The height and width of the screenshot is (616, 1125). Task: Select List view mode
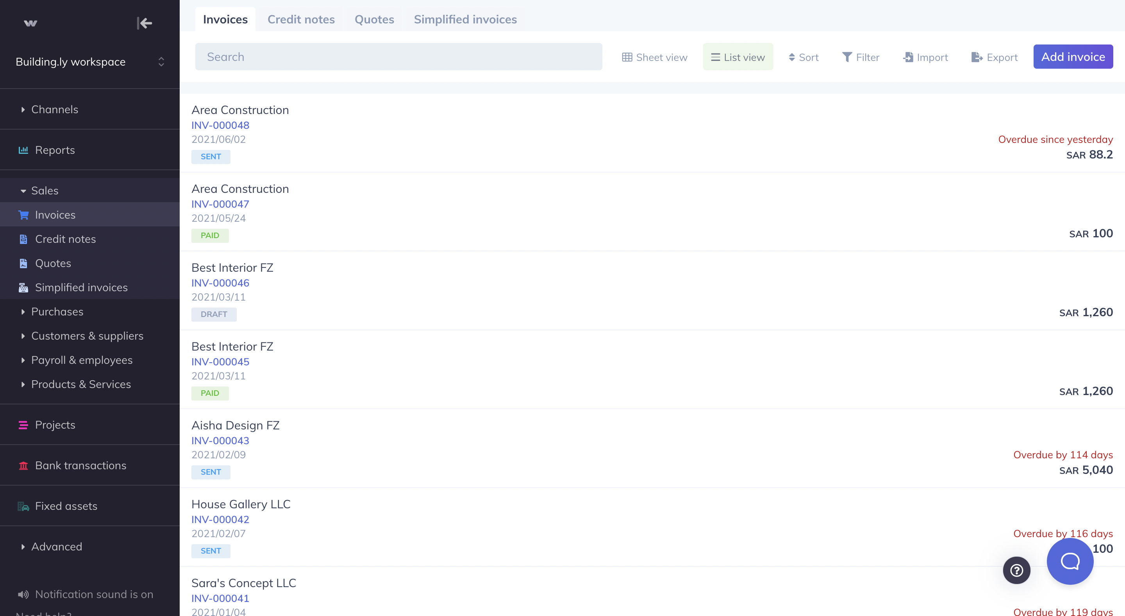[737, 57]
